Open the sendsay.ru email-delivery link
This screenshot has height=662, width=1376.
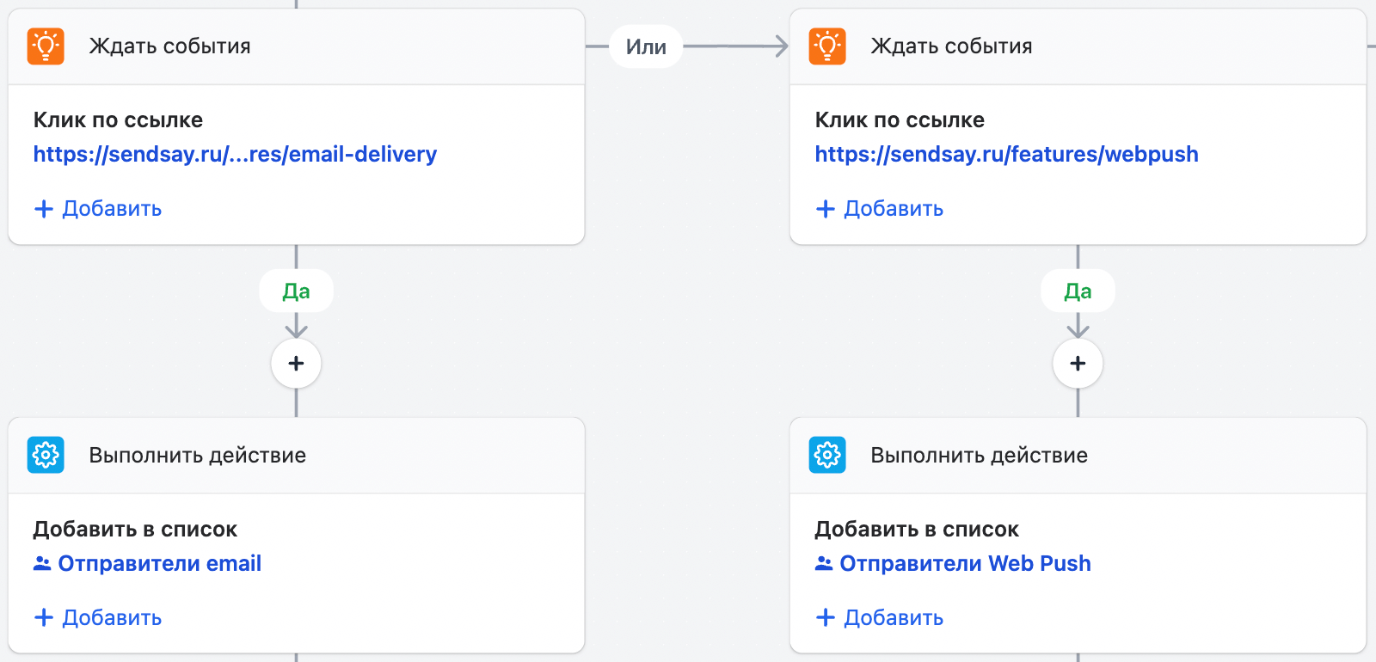click(235, 155)
